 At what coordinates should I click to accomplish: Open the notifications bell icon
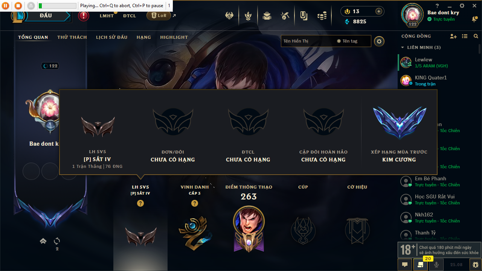point(474,19)
